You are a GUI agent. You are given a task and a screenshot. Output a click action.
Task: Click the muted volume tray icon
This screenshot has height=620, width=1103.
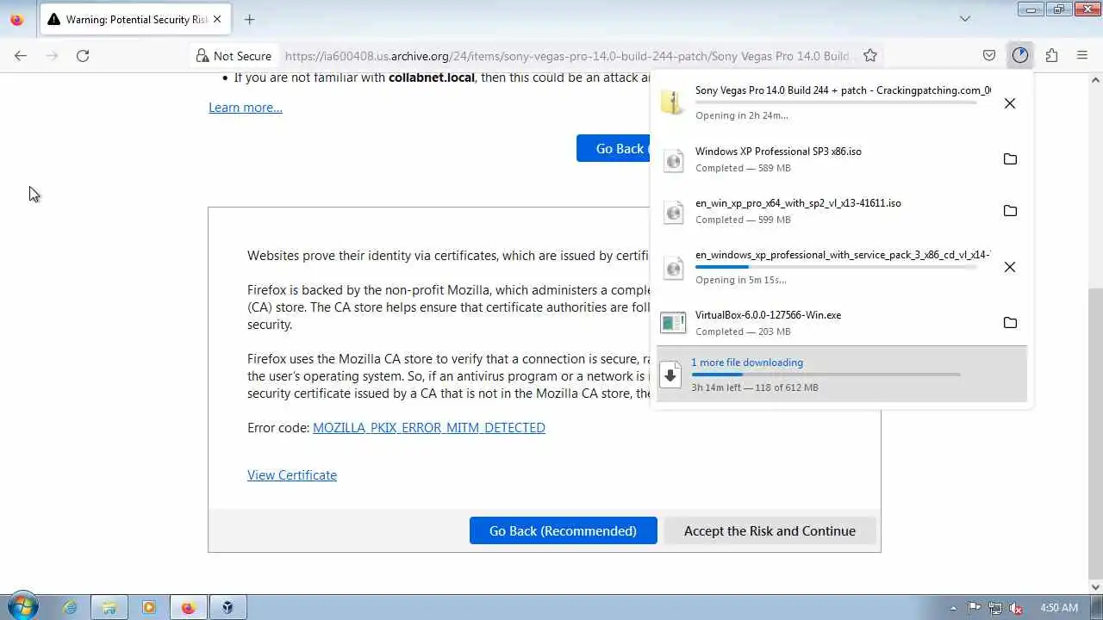point(1016,608)
